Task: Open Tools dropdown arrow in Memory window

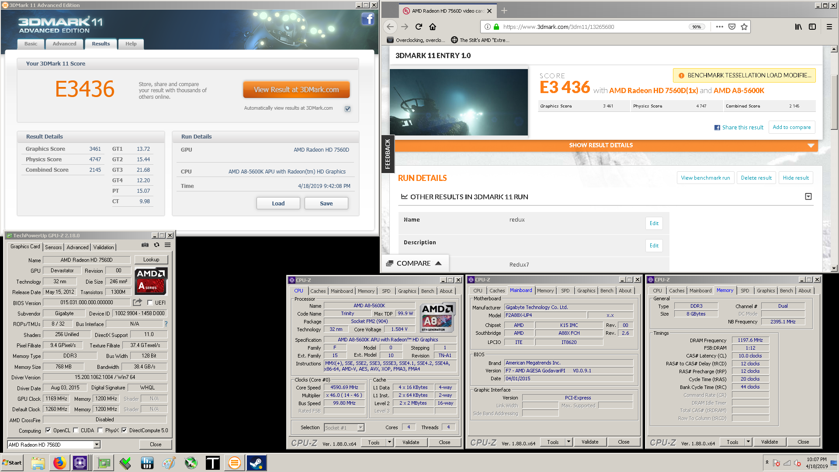Action: (x=748, y=442)
